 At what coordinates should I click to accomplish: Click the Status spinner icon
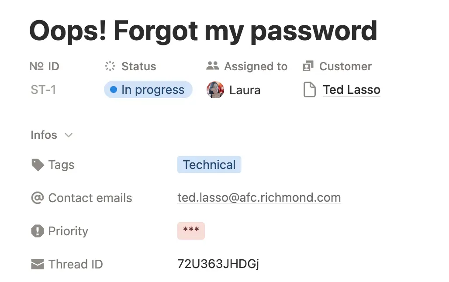[x=110, y=66]
